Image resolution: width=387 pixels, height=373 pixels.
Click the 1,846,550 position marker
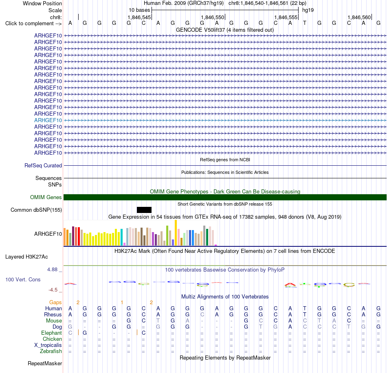(213, 17)
